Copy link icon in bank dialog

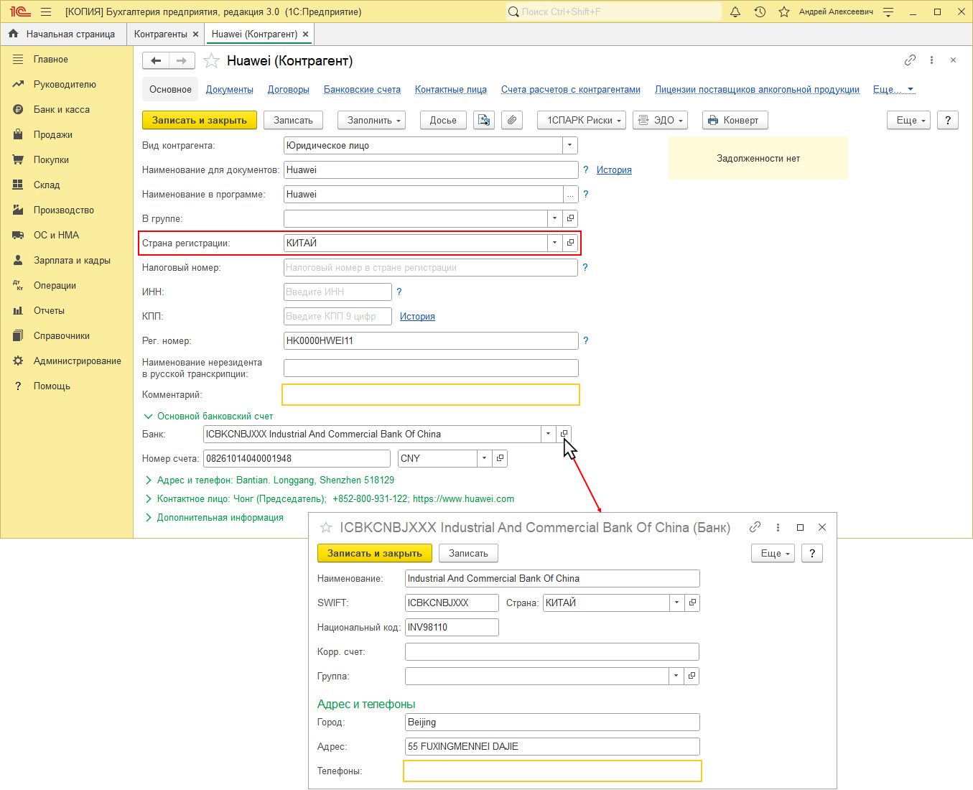tap(755, 527)
